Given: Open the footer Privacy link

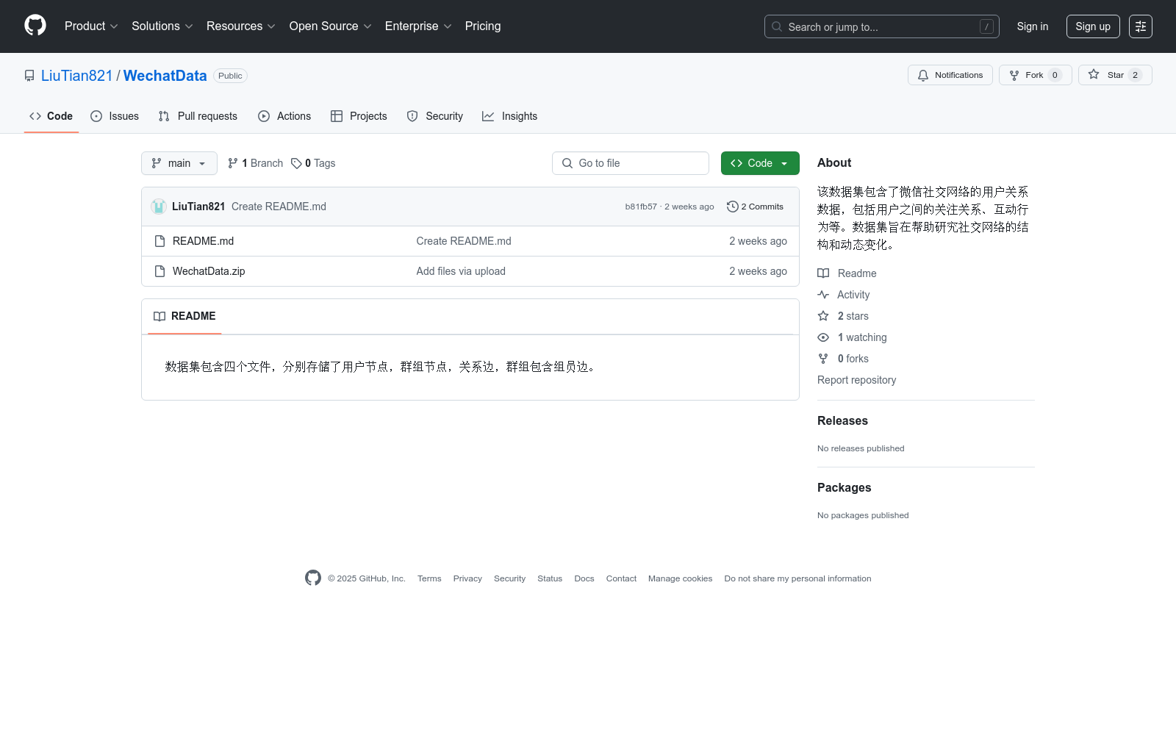Looking at the screenshot, I should [467, 578].
